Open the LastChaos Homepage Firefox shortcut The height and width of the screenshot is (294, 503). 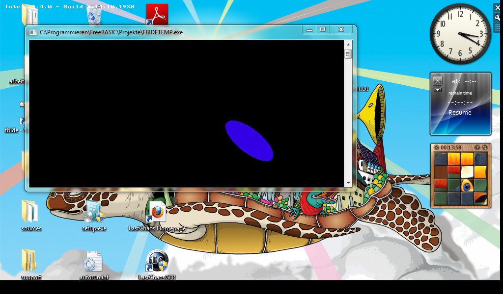[x=157, y=212]
